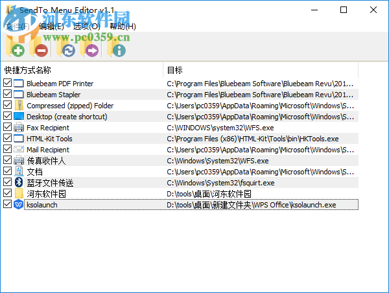
Task: Select the Mail Recipient entry
Action: click(48, 150)
